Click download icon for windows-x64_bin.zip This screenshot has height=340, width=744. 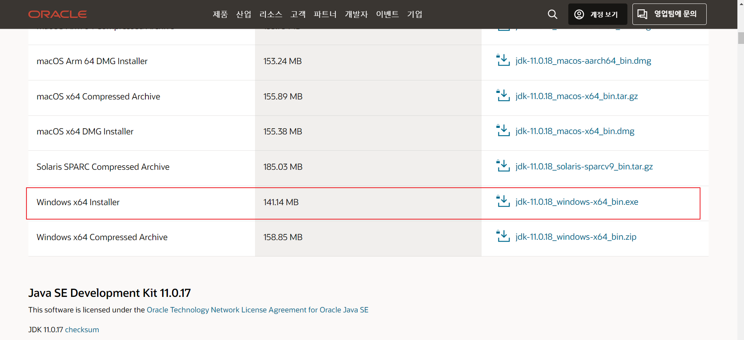click(503, 236)
